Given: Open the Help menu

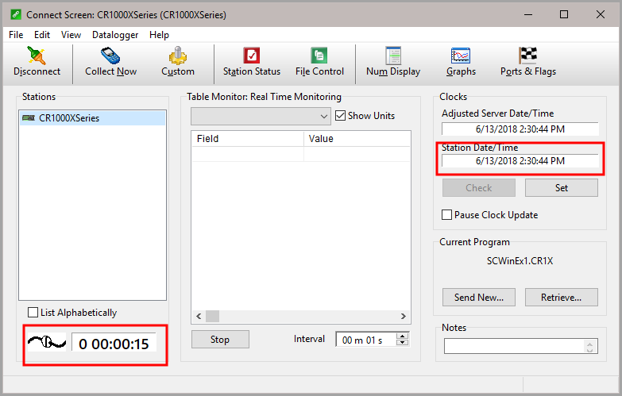Looking at the screenshot, I should pos(159,35).
